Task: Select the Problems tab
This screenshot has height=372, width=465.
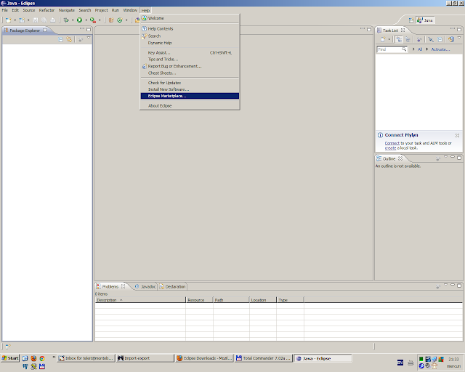Action: point(110,286)
